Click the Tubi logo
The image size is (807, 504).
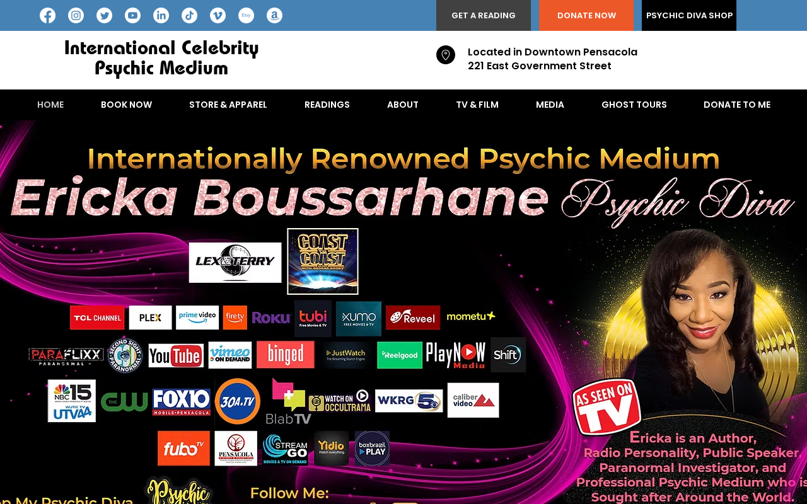tap(313, 318)
